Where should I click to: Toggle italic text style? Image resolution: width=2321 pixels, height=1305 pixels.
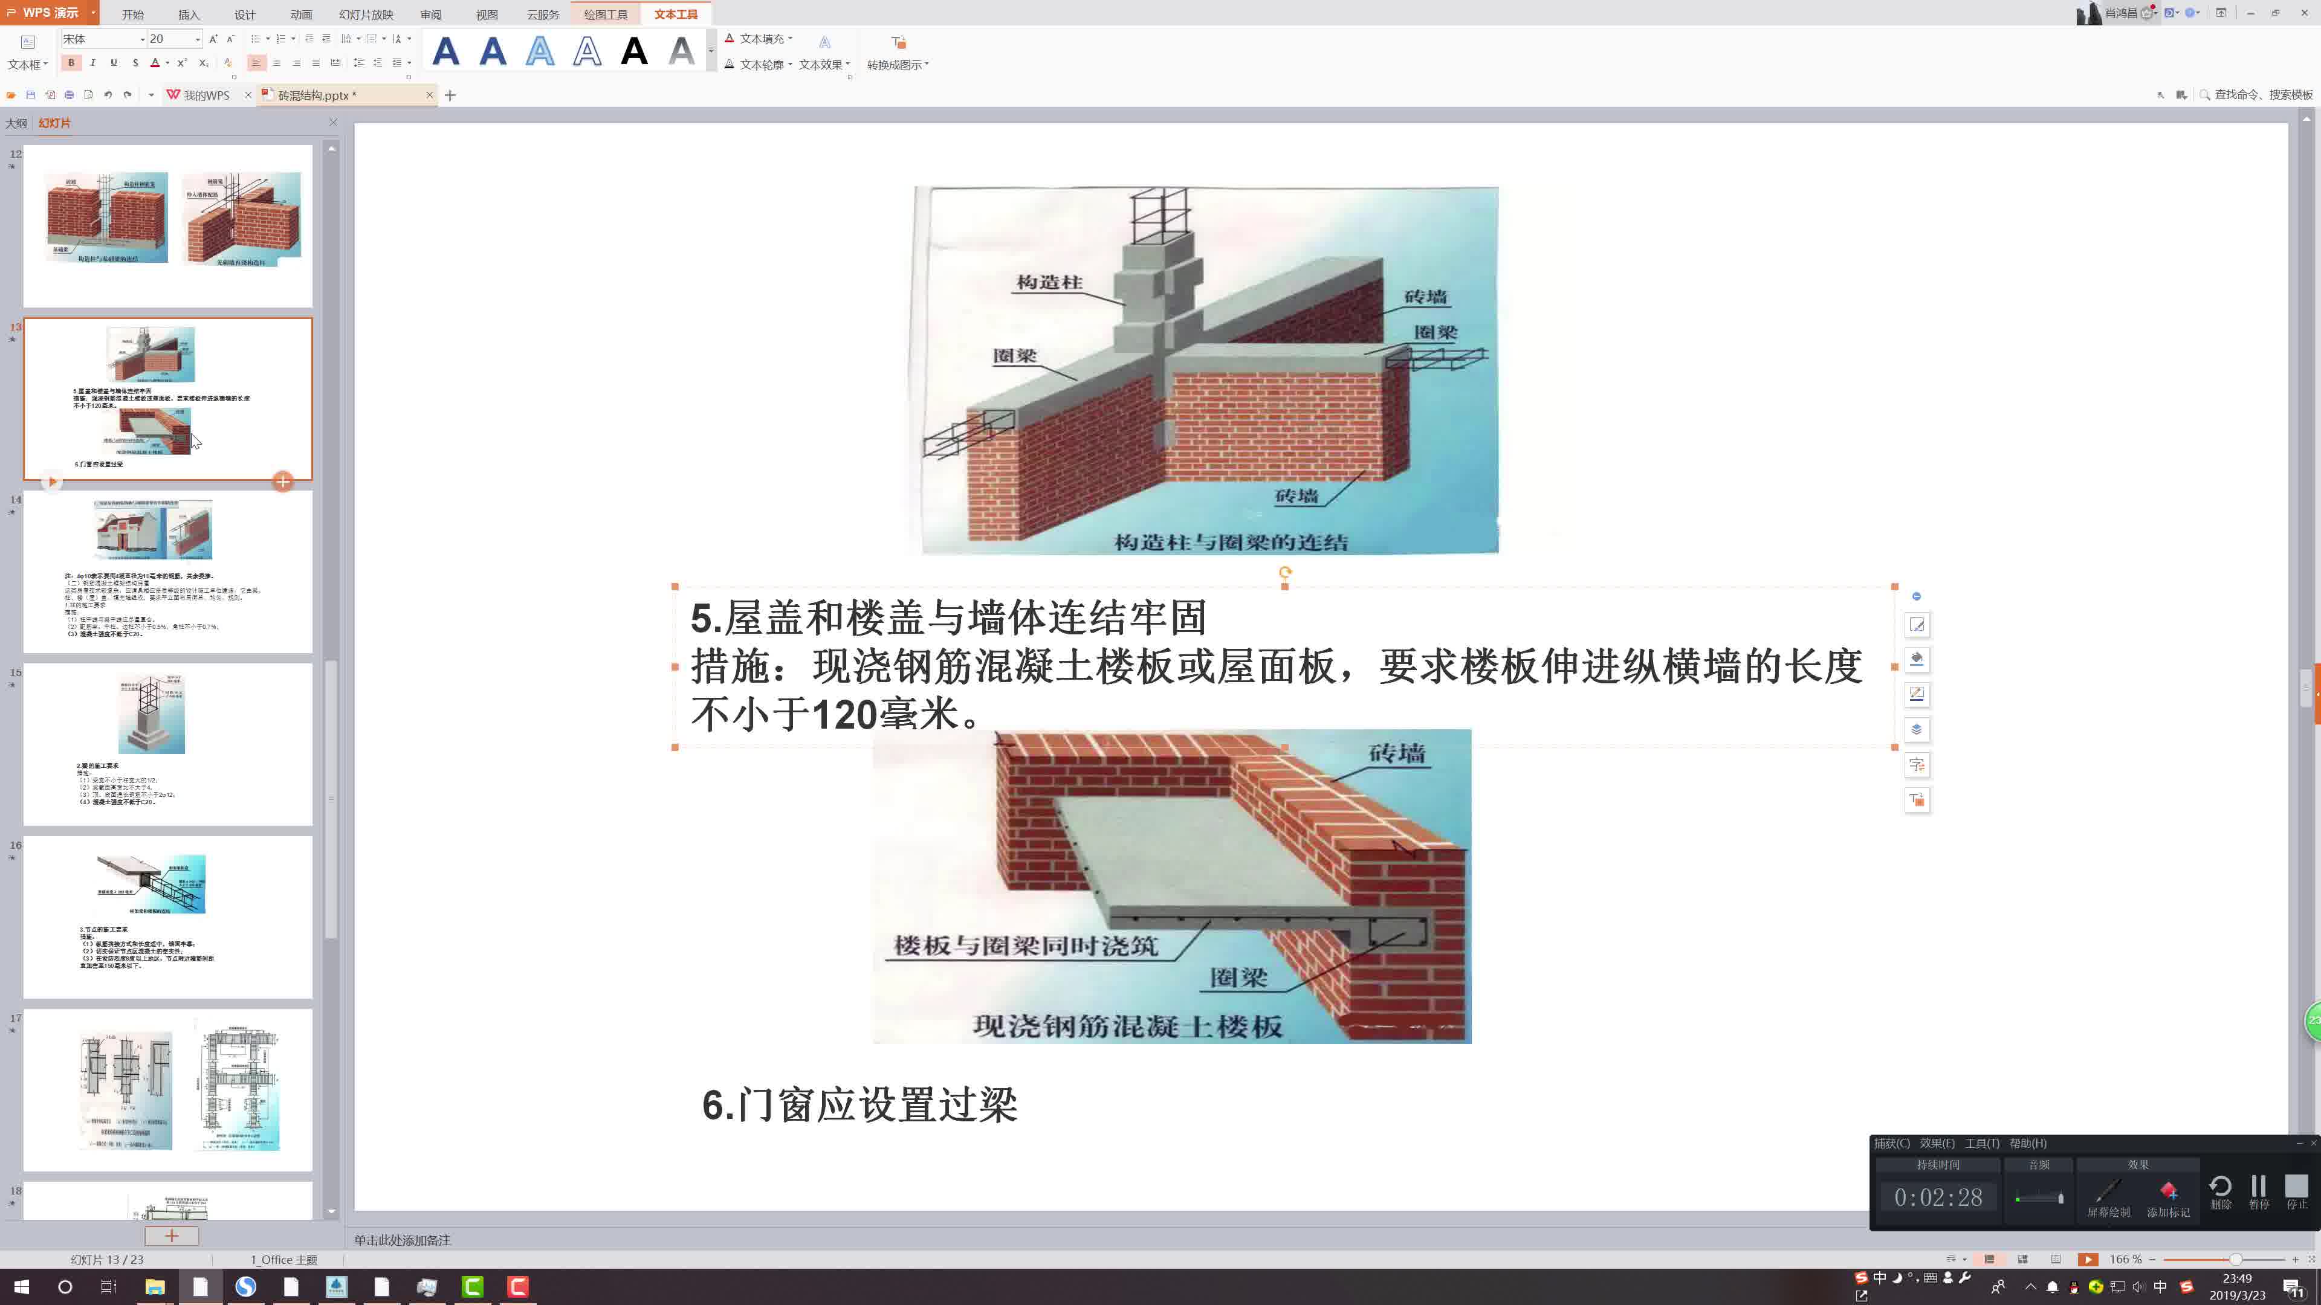point(93,63)
